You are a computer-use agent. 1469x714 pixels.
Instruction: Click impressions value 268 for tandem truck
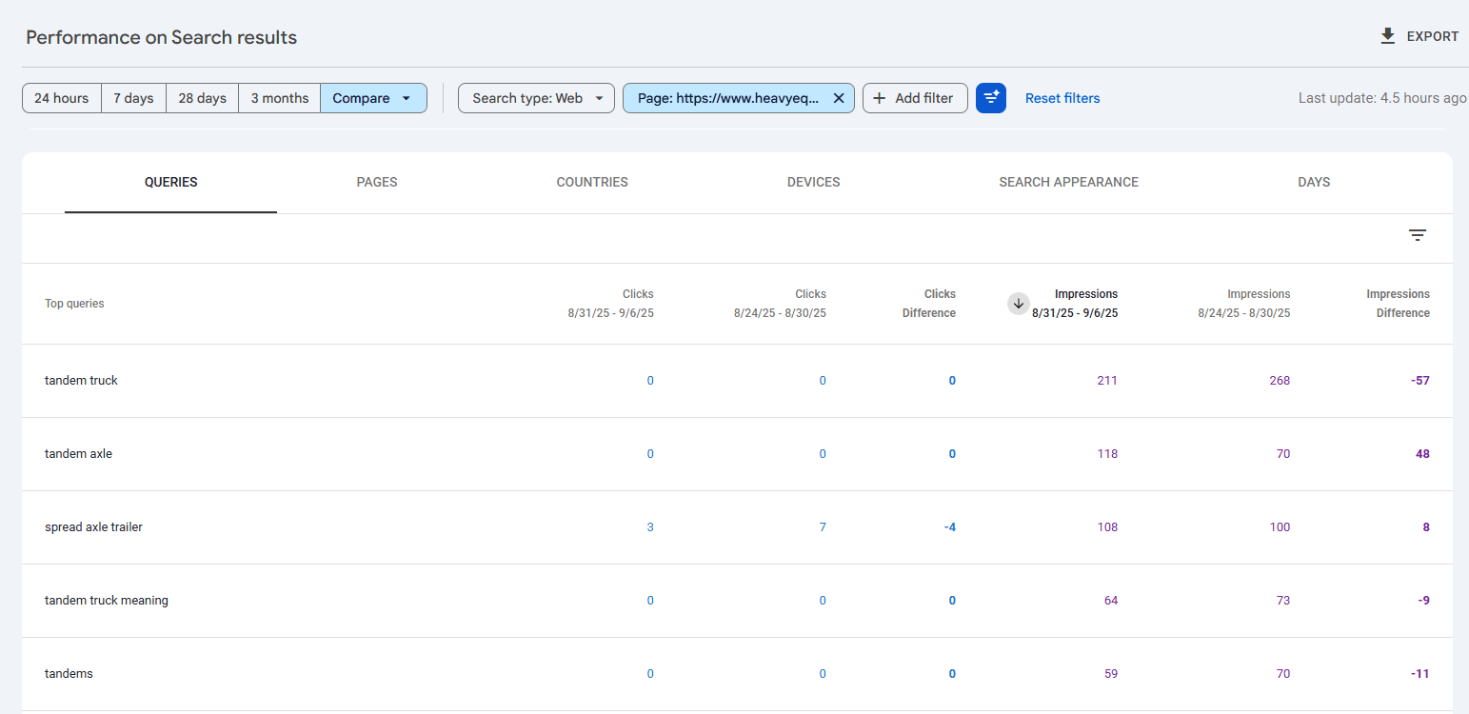pos(1280,381)
